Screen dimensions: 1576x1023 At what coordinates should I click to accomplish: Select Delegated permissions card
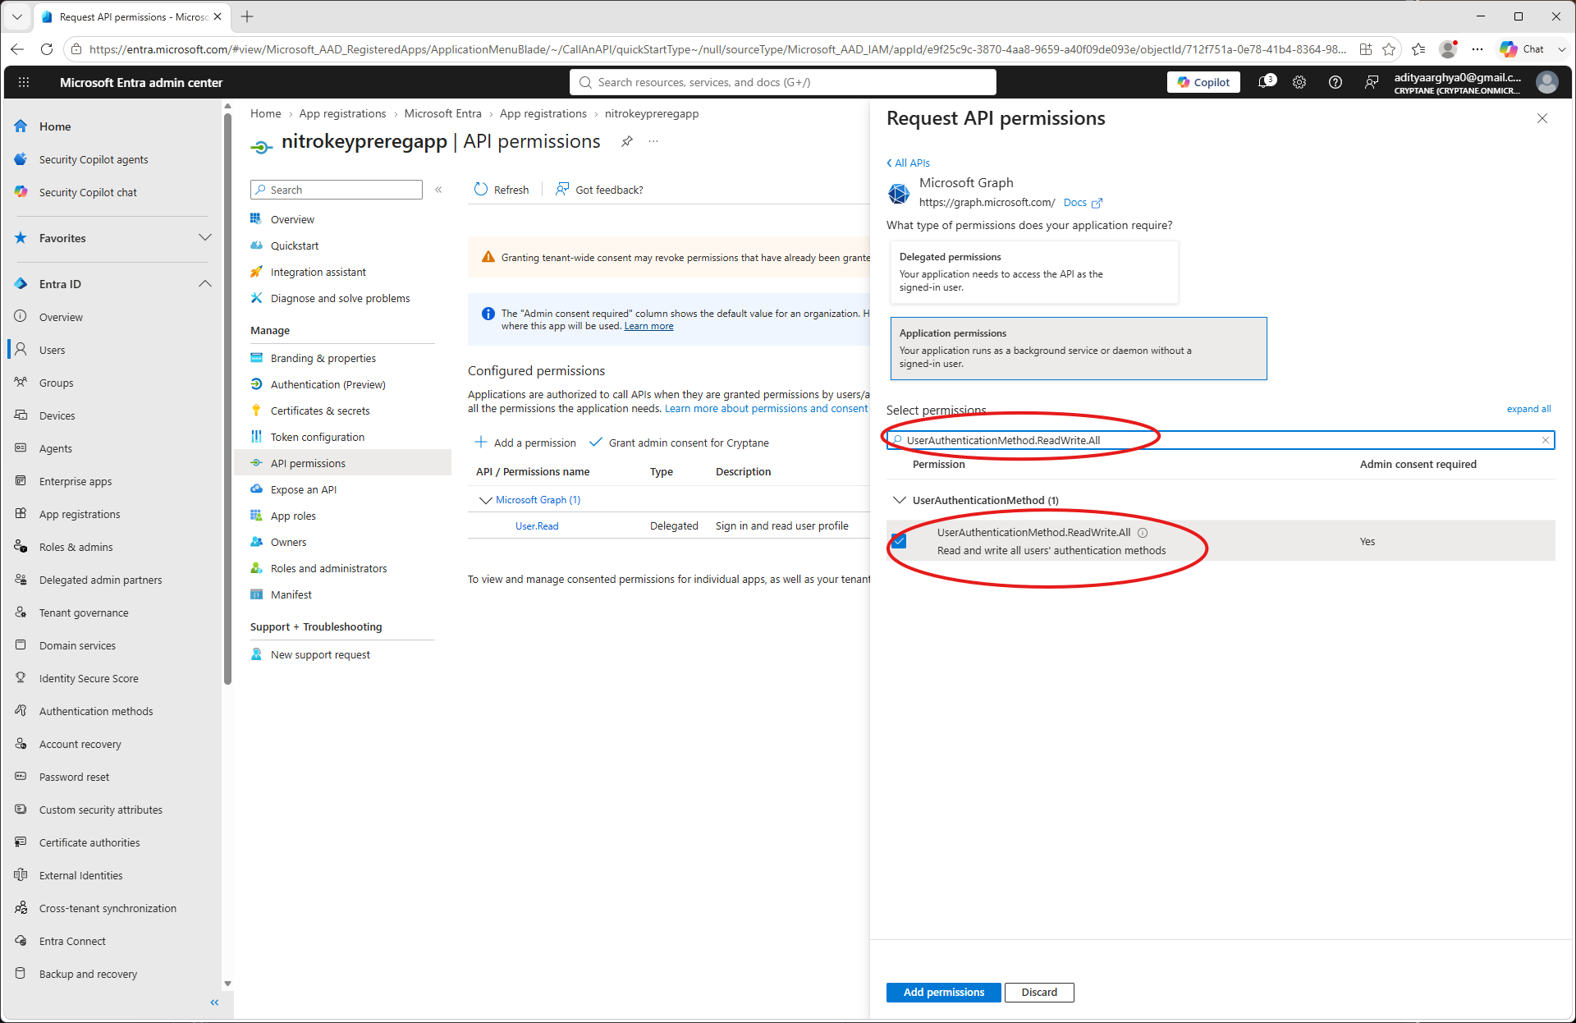click(x=1034, y=272)
